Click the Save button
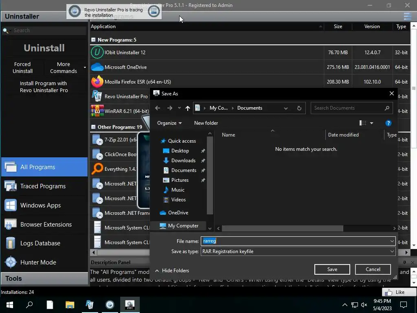Screen dimensions: 417x313 click(332, 269)
